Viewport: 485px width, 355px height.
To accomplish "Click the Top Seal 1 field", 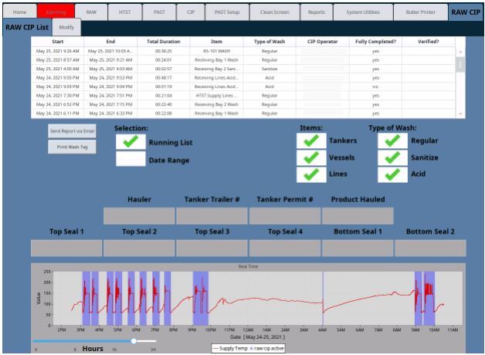I will [x=66, y=248].
